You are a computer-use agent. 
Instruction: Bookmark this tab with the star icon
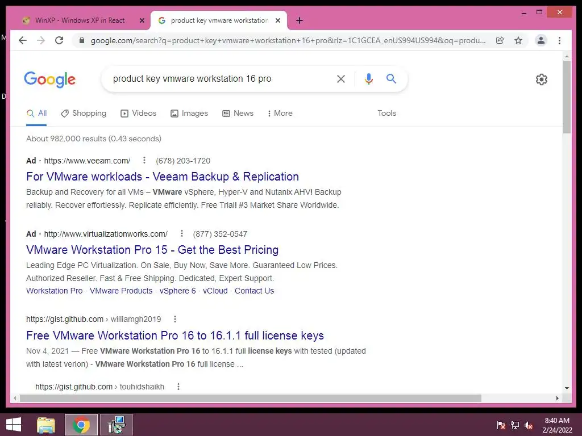[518, 40]
